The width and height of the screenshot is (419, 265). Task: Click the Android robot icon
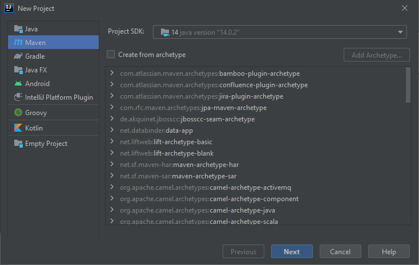[x=18, y=84]
